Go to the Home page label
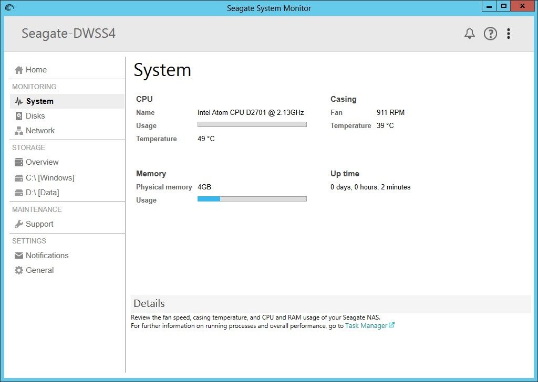This screenshot has height=382, width=538. pyautogui.click(x=36, y=70)
